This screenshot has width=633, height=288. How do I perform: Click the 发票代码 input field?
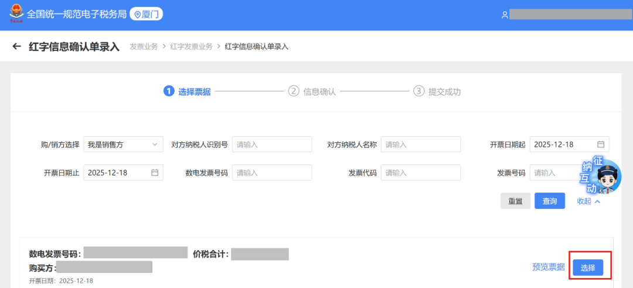[x=420, y=173]
